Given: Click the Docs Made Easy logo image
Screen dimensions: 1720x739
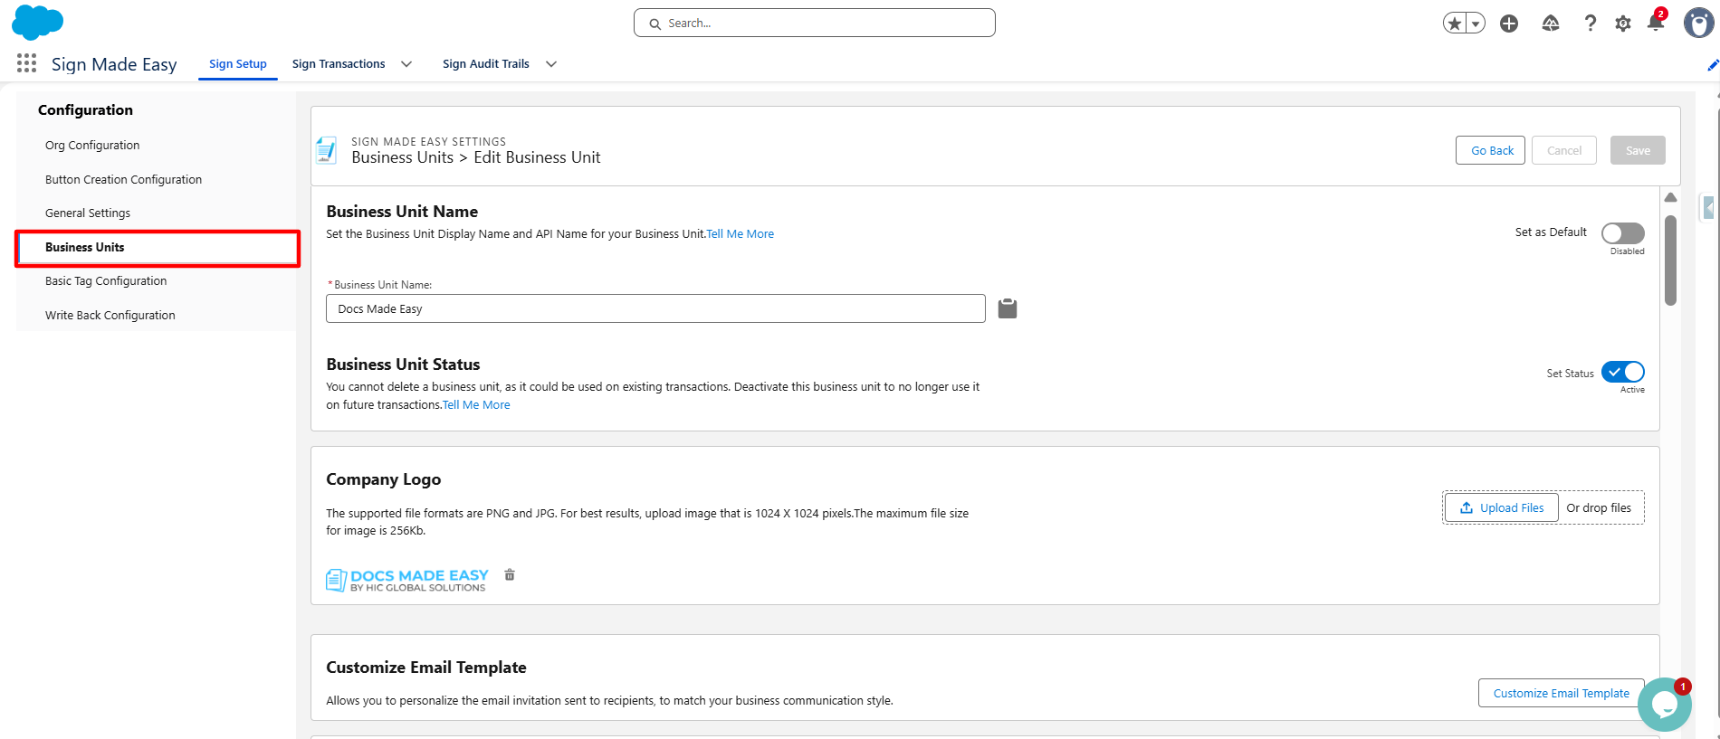Looking at the screenshot, I should coord(407,580).
